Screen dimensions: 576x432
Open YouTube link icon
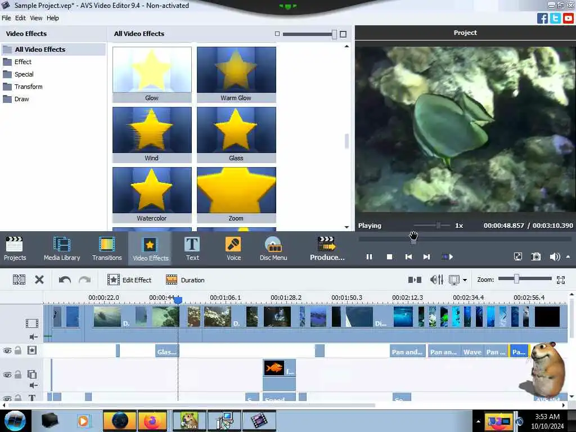click(568, 18)
